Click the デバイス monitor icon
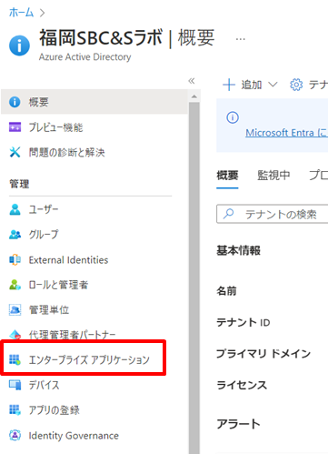Viewport: 328px width, 454px height. click(15, 385)
